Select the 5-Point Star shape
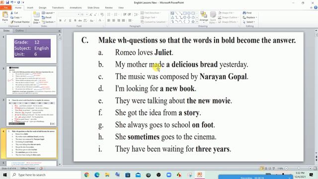The height and width of the screenshot is (179, 318). click(x=193, y=21)
